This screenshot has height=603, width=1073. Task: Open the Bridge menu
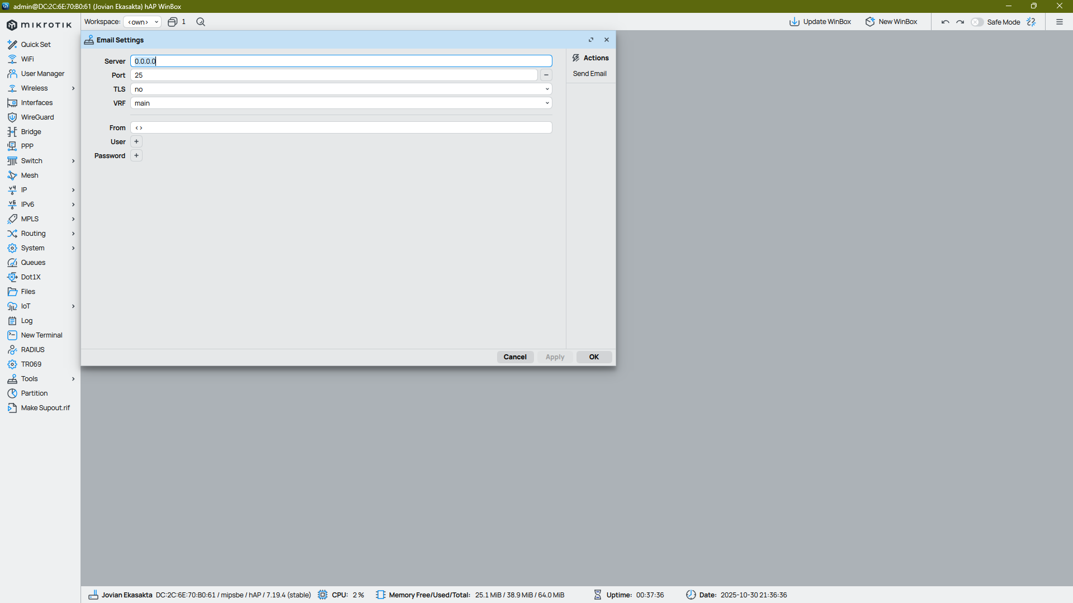31,132
